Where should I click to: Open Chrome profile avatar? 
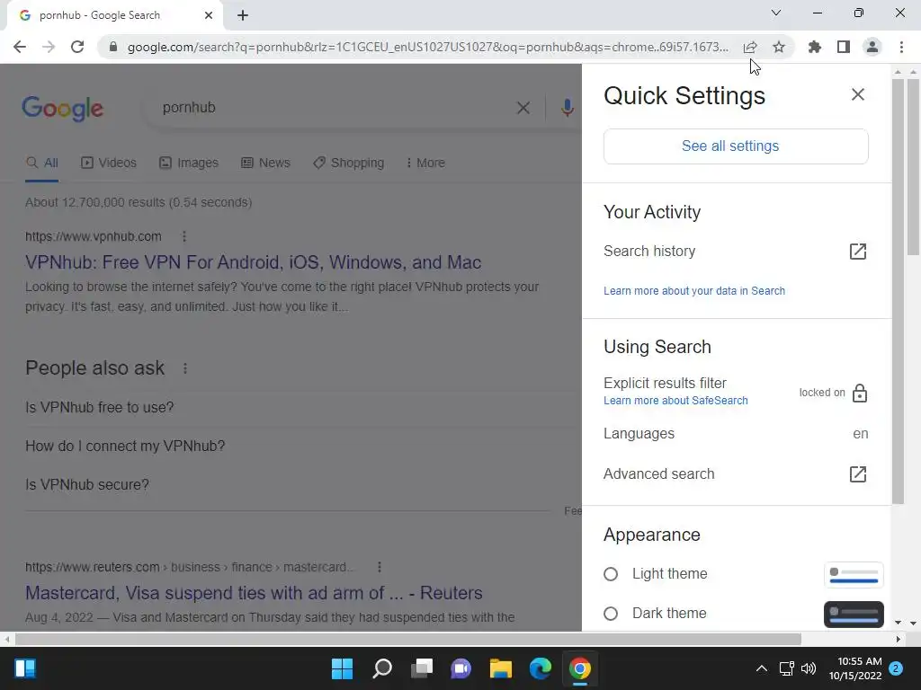pyautogui.click(x=872, y=47)
